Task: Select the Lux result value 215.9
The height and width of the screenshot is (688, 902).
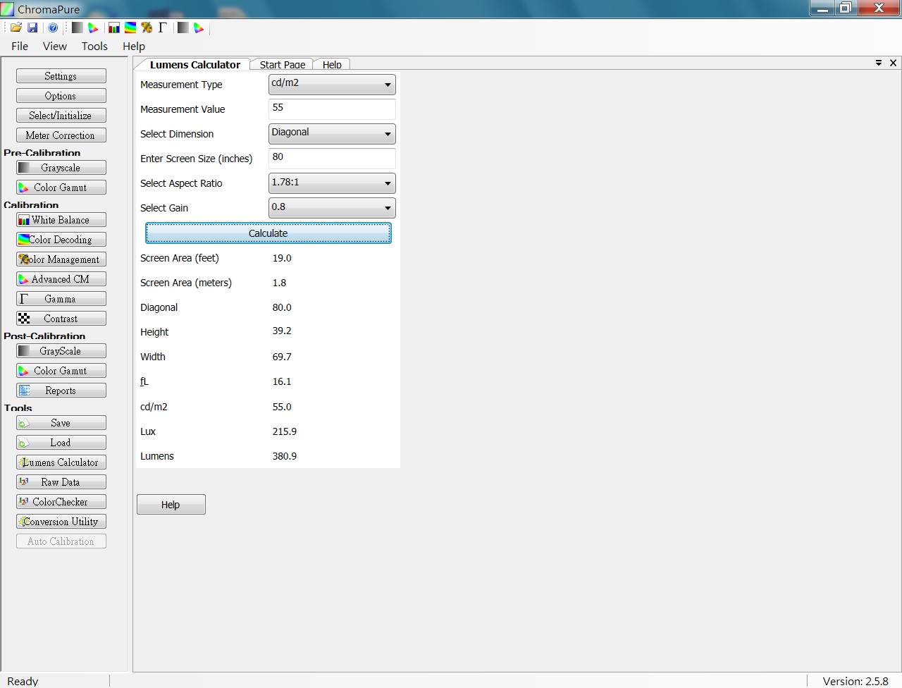Action: (x=285, y=431)
